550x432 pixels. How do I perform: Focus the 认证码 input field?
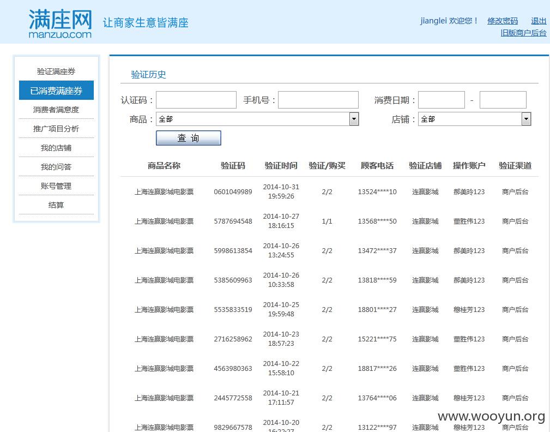click(x=196, y=100)
